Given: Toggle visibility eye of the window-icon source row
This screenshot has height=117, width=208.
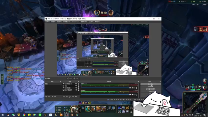Looking at the screenshot, I should tap(76, 86).
